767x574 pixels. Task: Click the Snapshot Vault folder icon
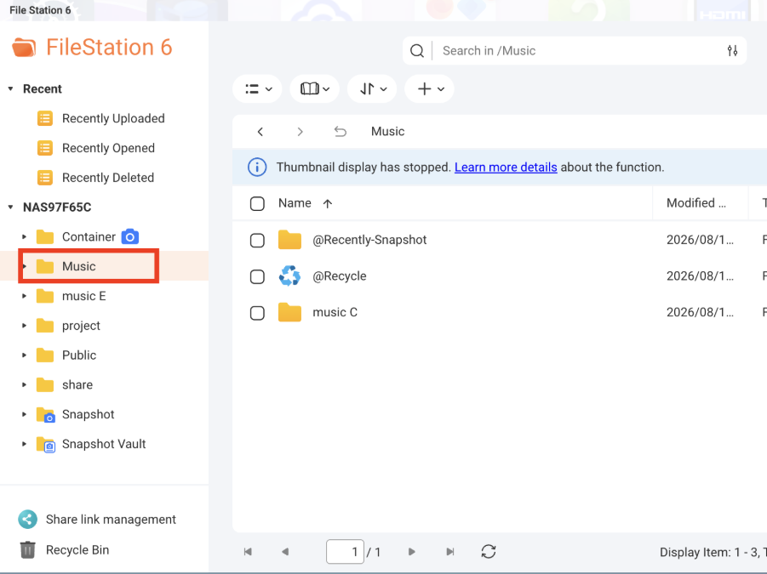point(45,445)
